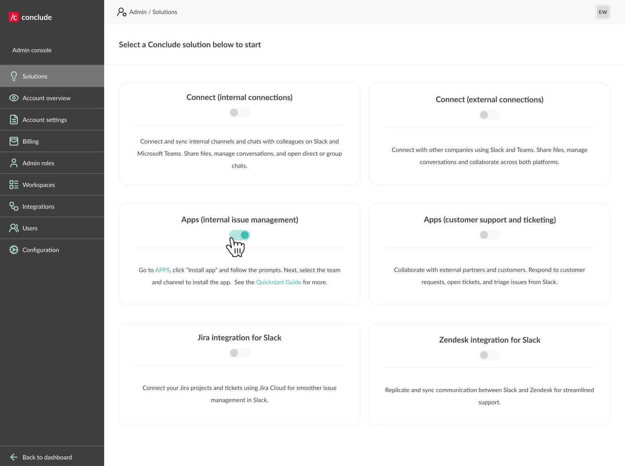The width and height of the screenshot is (625, 466).
Task: Click the Billing card icon
Action: (x=14, y=141)
